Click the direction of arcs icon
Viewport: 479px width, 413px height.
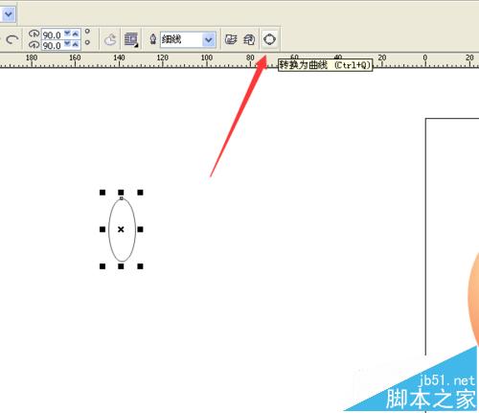(x=110, y=40)
